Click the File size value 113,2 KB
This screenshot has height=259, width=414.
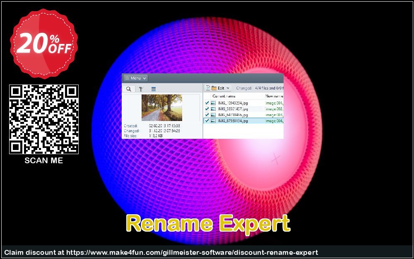click(156, 136)
